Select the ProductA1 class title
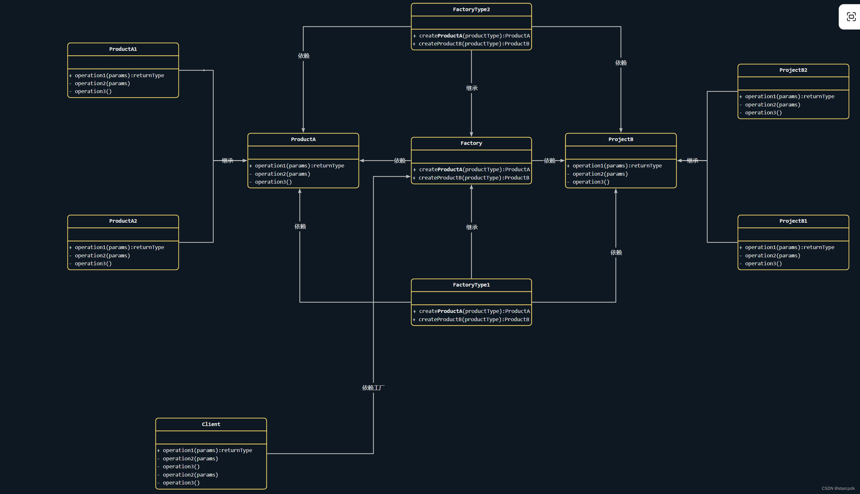The image size is (860, 494). (x=123, y=49)
